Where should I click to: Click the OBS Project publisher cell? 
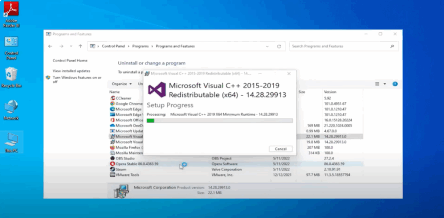pos(222,158)
